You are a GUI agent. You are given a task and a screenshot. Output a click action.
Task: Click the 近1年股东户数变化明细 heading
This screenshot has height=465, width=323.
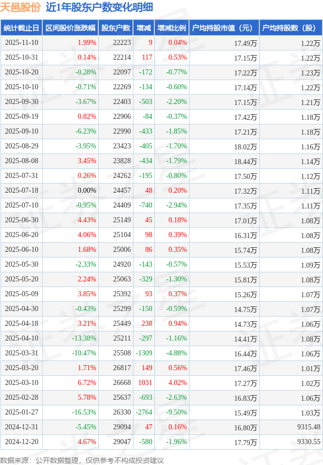[99, 7]
